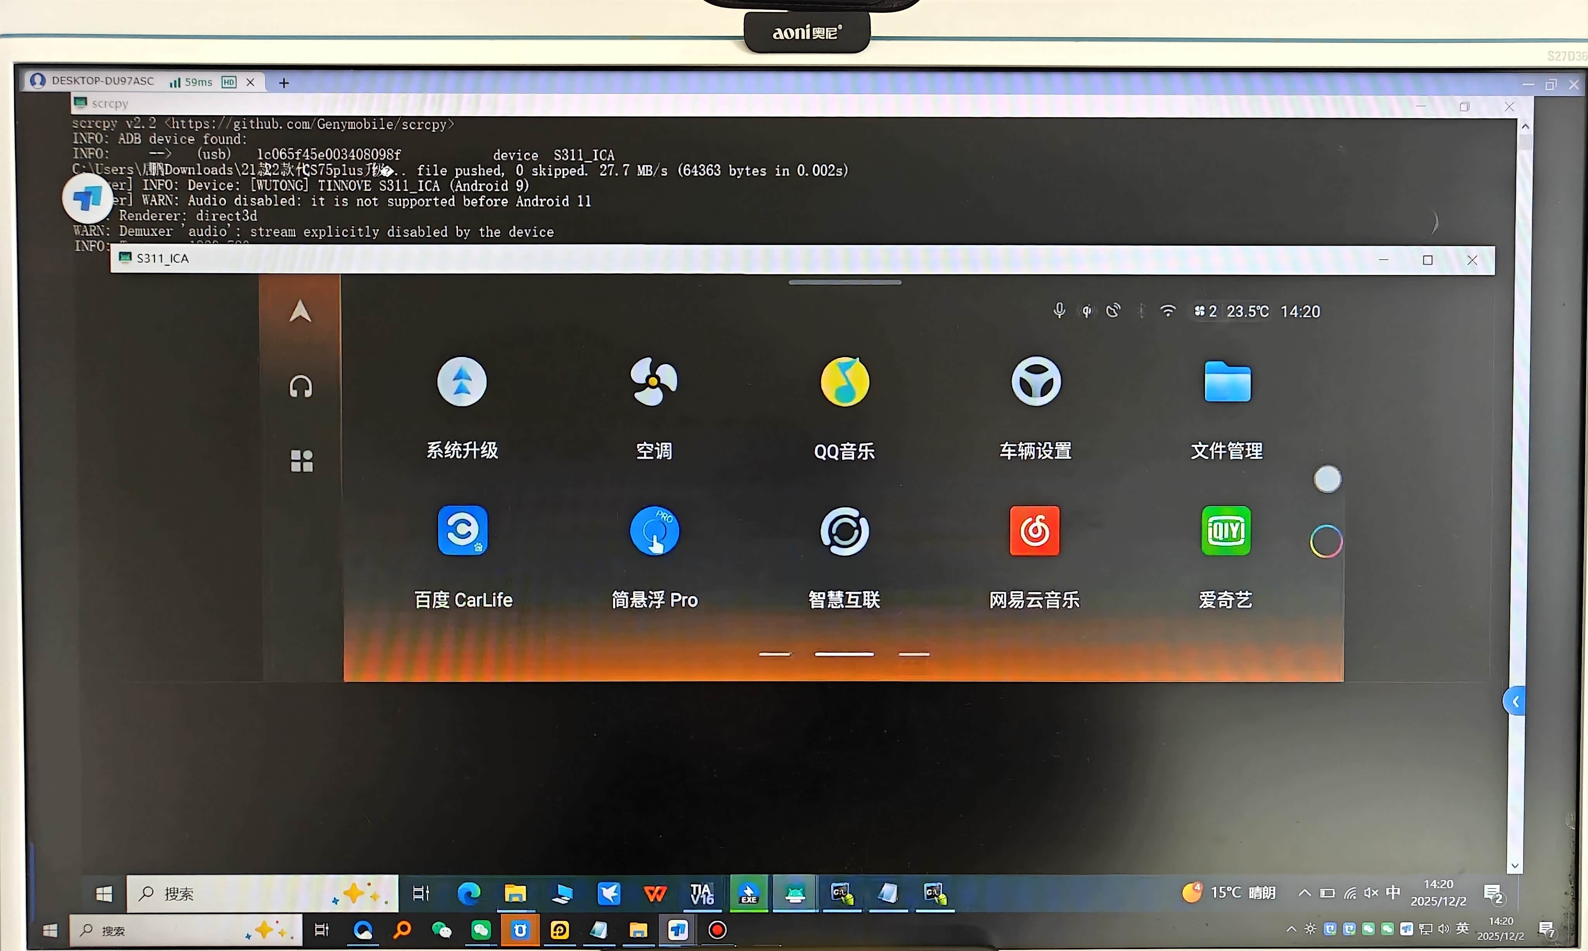This screenshot has height=951, width=1588.
Task: Launch the 空调 air conditioning app
Action: click(x=652, y=382)
